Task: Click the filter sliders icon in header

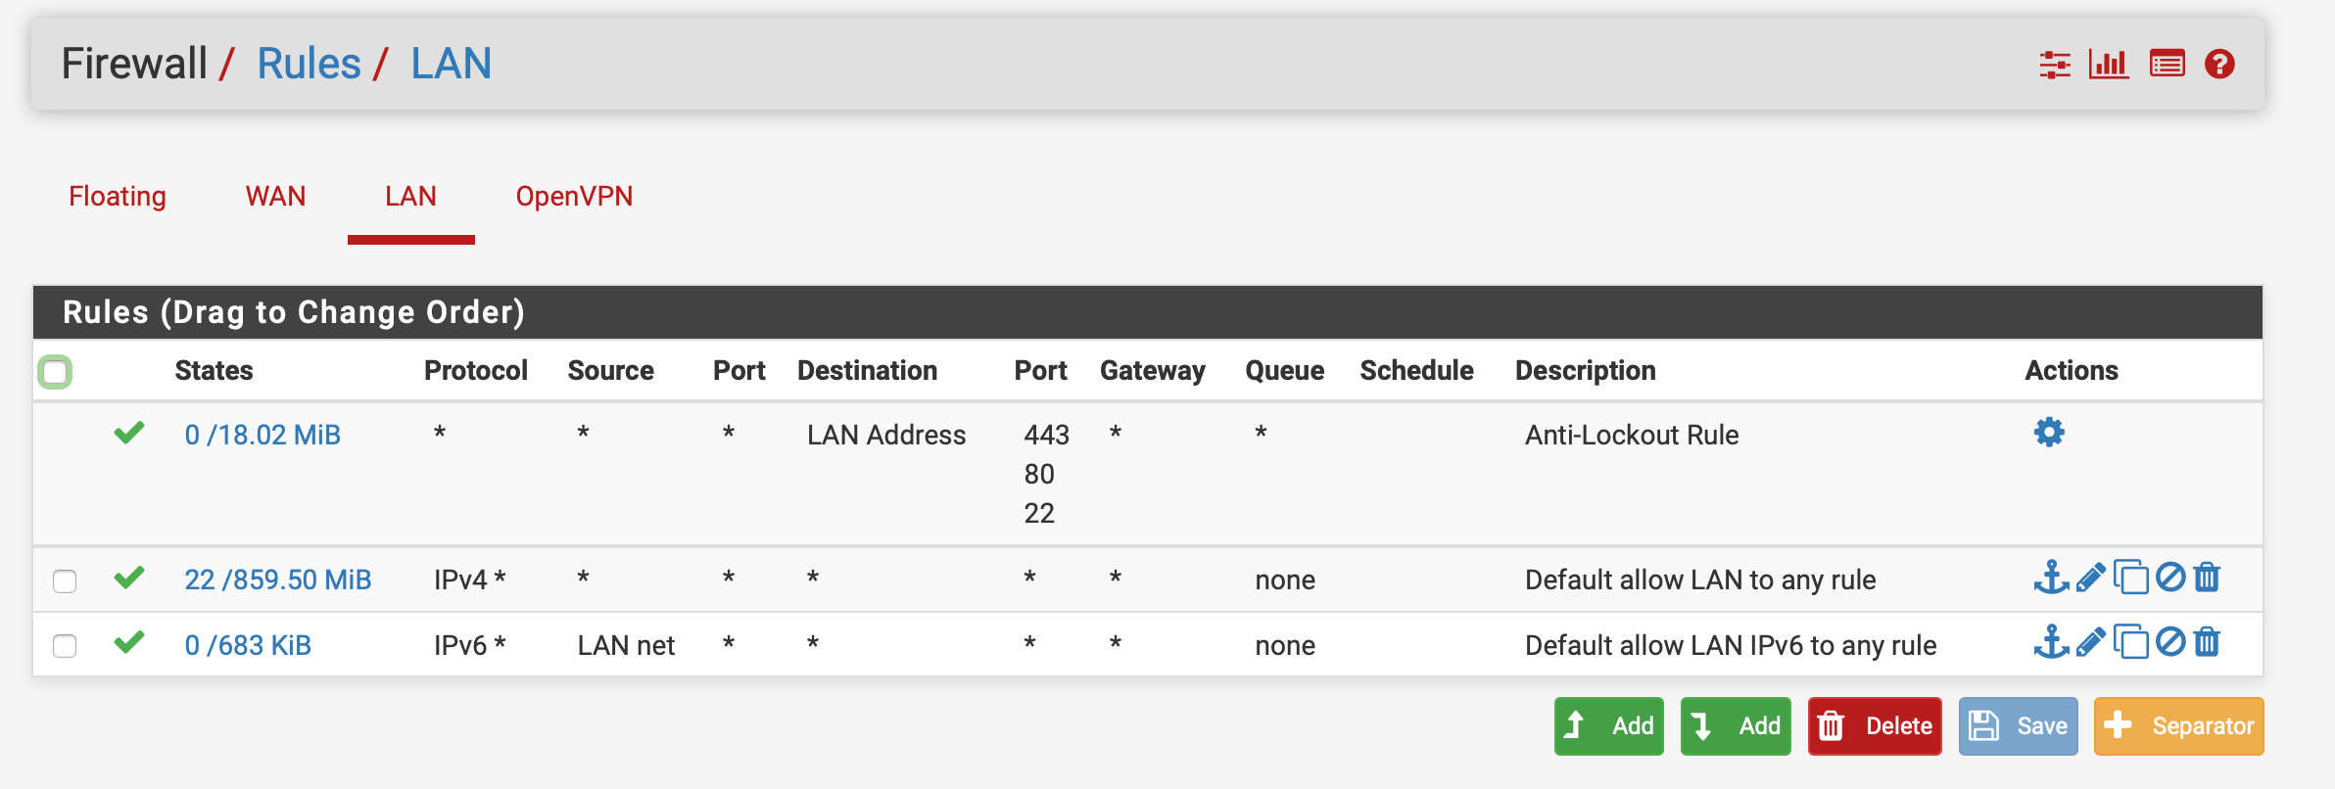Action: (x=2055, y=65)
